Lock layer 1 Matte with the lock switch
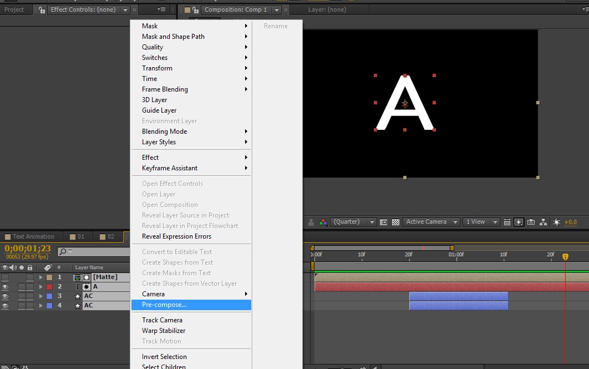589x369 pixels. [x=30, y=277]
